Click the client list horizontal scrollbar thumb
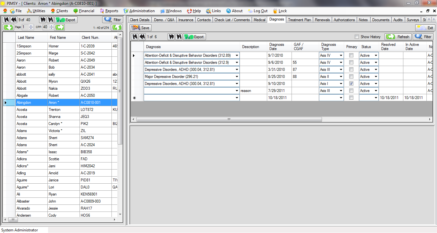 click(x=13, y=220)
